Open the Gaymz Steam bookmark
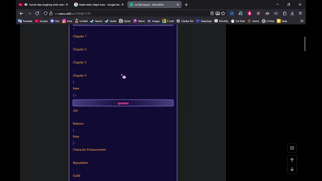Screen dimensions: 322x181 tap(96, 21)
